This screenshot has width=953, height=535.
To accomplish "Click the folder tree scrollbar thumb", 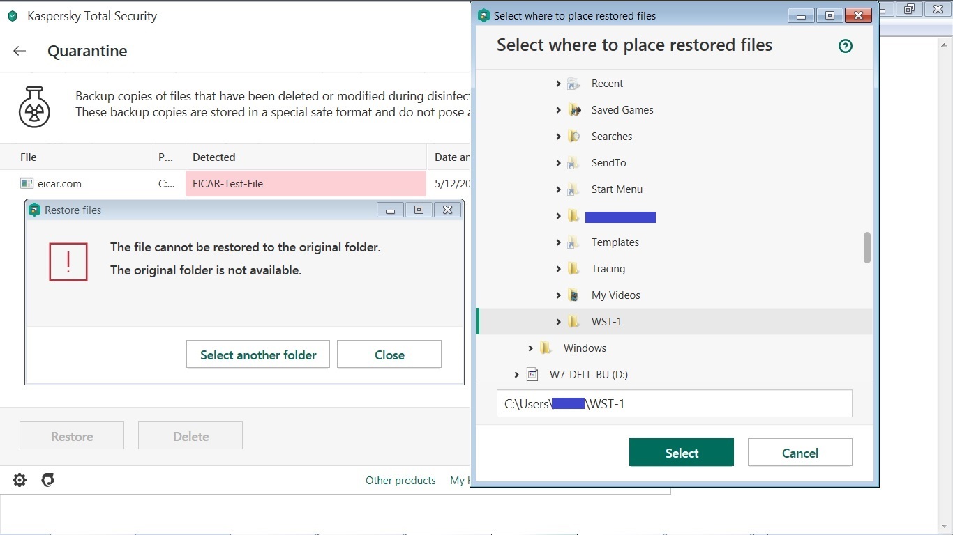I will pyautogui.click(x=867, y=248).
